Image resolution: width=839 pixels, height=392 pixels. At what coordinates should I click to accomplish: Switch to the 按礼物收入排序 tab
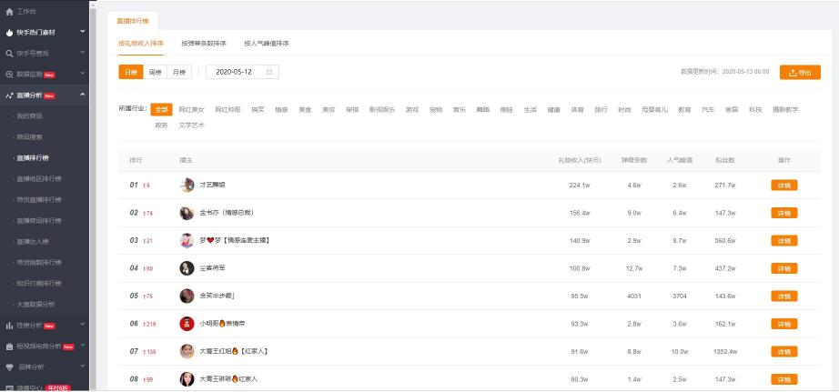coord(141,44)
